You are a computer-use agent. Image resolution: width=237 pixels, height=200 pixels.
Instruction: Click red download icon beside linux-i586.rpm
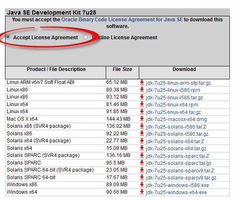(142, 90)
